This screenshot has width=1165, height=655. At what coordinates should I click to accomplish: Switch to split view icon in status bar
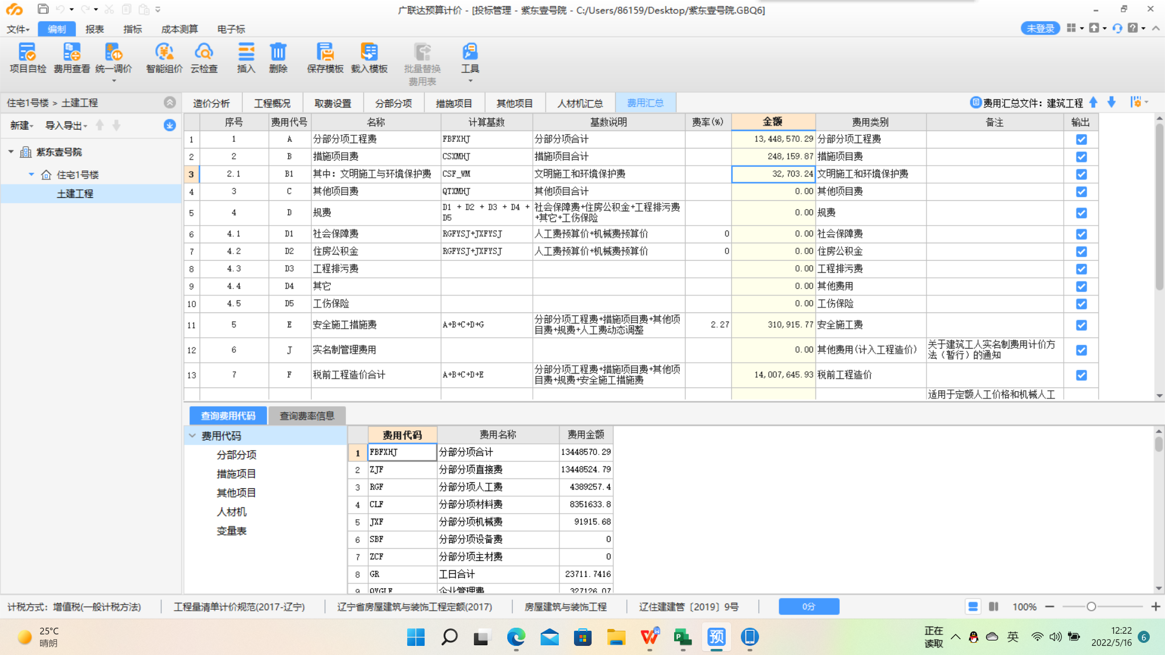tap(993, 606)
